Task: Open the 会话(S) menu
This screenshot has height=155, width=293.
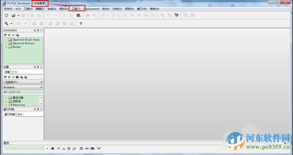Action: [52, 9]
